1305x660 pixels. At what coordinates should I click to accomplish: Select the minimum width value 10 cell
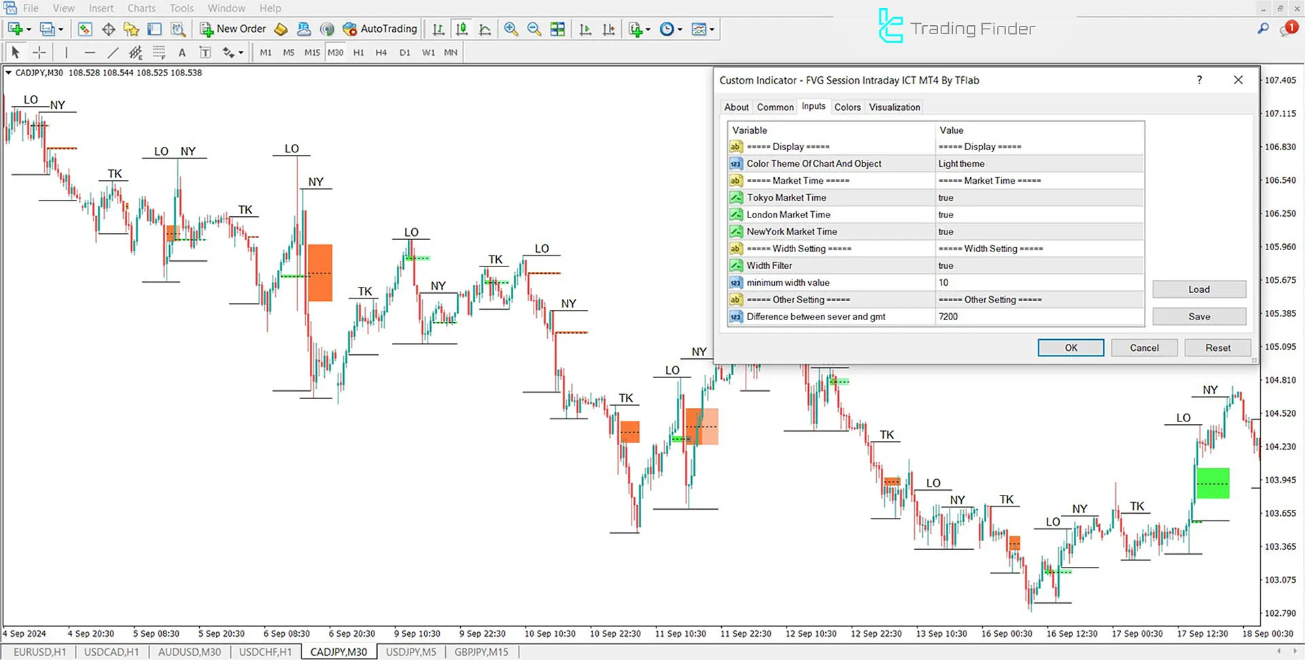click(1039, 283)
